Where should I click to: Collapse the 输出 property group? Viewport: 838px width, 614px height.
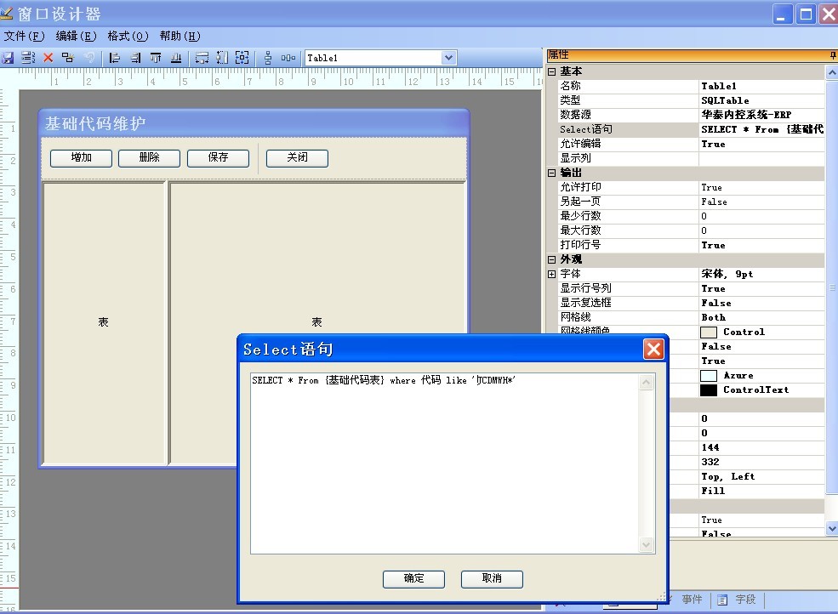click(551, 173)
